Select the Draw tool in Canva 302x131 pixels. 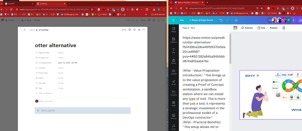[x=173, y=82]
